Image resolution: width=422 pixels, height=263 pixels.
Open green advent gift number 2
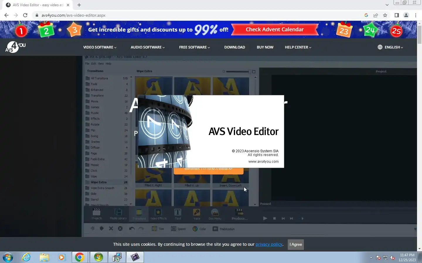[x=46, y=30]
